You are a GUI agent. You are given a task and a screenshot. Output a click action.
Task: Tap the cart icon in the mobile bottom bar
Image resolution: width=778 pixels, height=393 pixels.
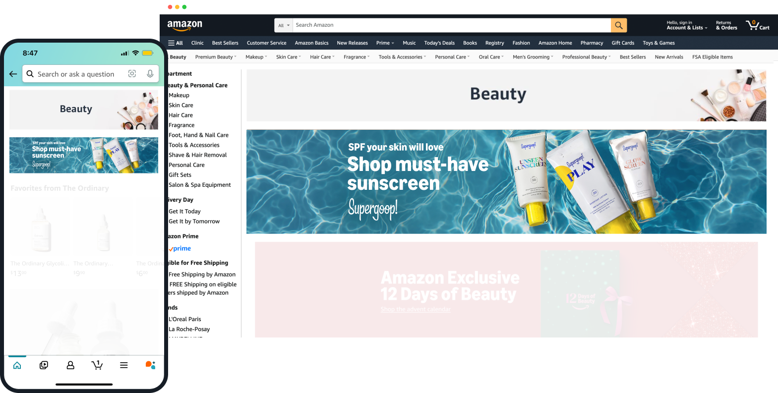click(x=97, y=365)
